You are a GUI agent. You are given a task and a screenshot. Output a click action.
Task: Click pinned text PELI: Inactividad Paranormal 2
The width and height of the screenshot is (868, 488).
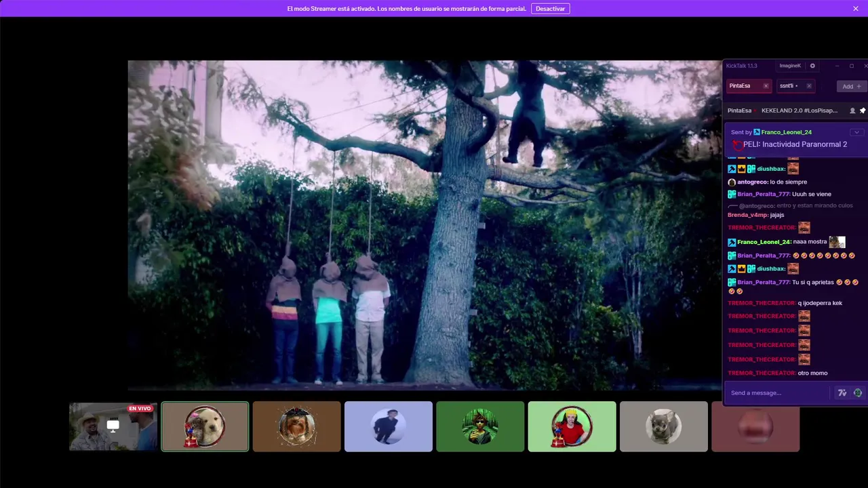tap(795, 144)
